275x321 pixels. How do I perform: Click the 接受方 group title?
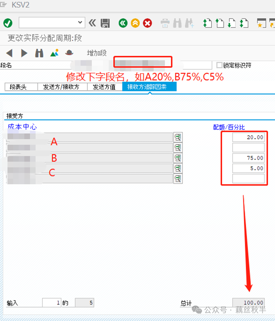coord(15,116)
